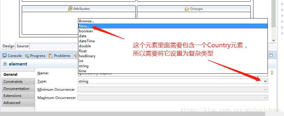Show the Advanced properties section
Screen dimensions: 284x116
tap(18, 102)
